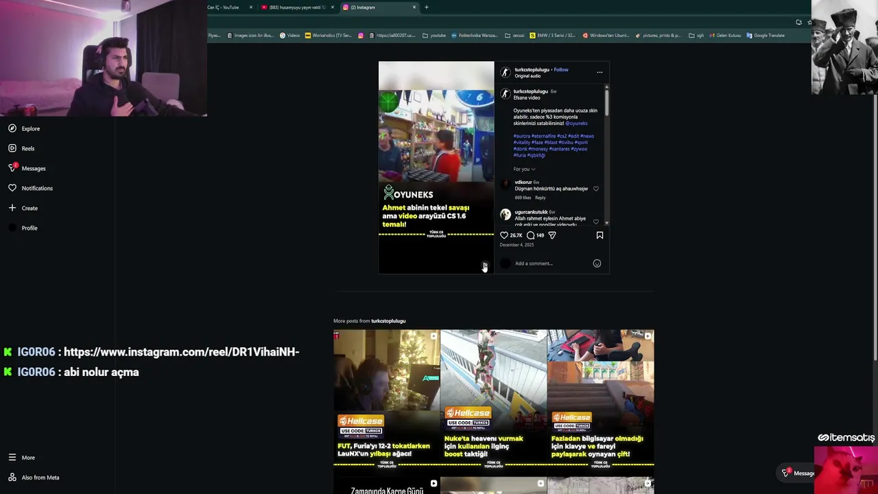This screenshot has width=878, height=494.
Task: Click the comments panel scrollbar
Action: (x=606, y=103)
